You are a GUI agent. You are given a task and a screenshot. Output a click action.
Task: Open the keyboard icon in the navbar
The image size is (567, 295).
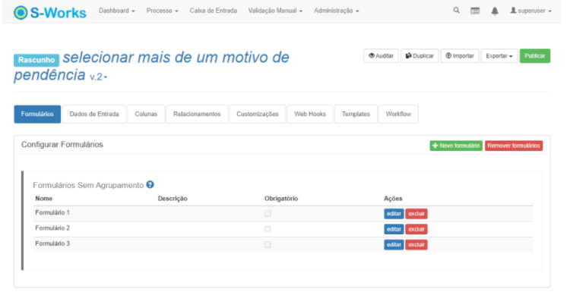475,11
